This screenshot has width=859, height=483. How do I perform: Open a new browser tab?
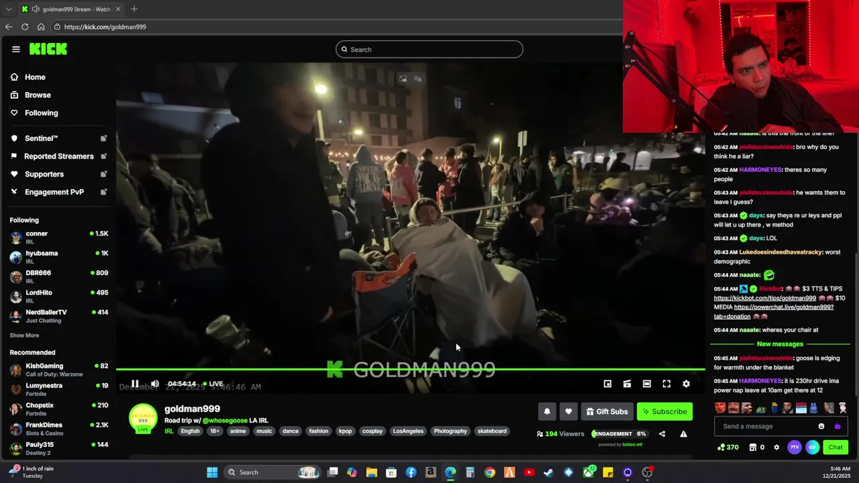click(134, 9)
